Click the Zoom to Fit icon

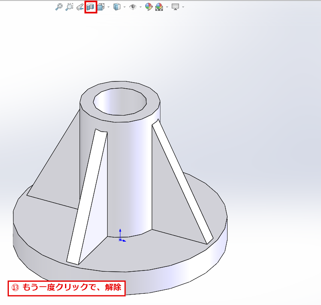(x=59, y=7)
